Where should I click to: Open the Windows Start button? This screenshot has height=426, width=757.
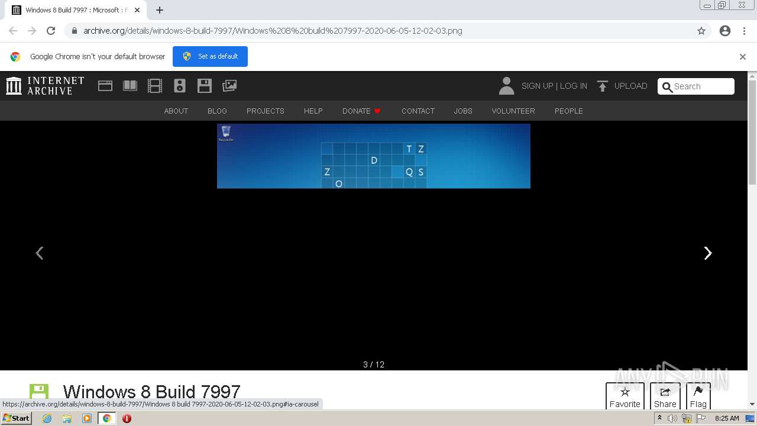tap(17, 418)
